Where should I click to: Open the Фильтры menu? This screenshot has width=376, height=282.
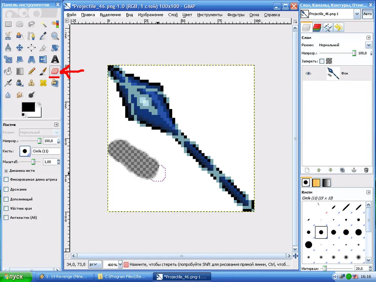point(235,15)
